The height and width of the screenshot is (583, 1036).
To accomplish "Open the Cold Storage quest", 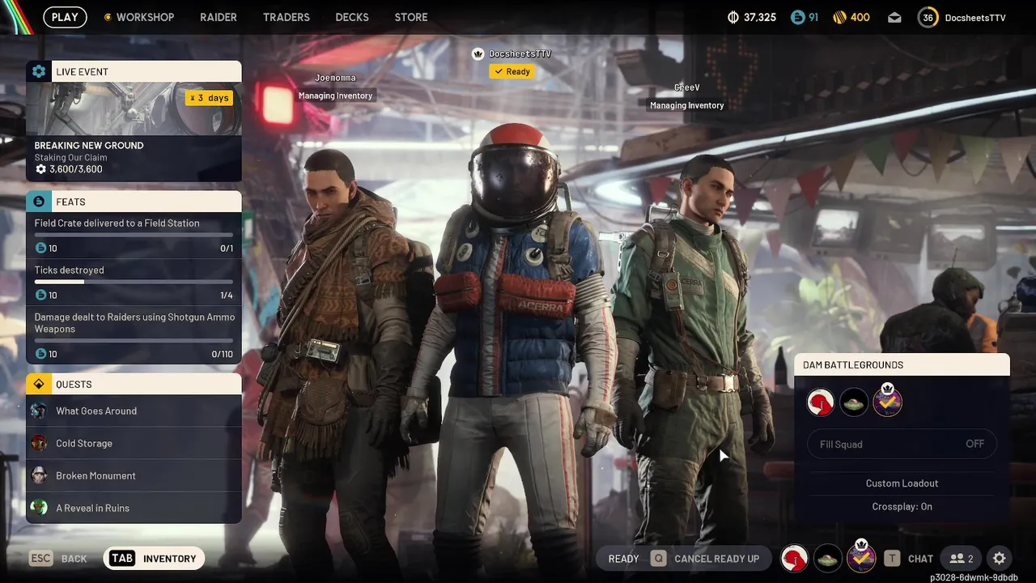I will 134,443.
